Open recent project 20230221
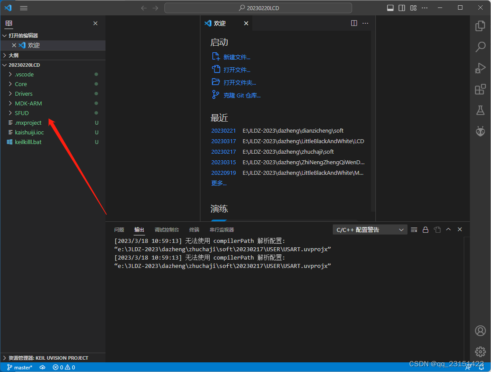Viewport: 491px width, 372px height. (x=224, y=131)
